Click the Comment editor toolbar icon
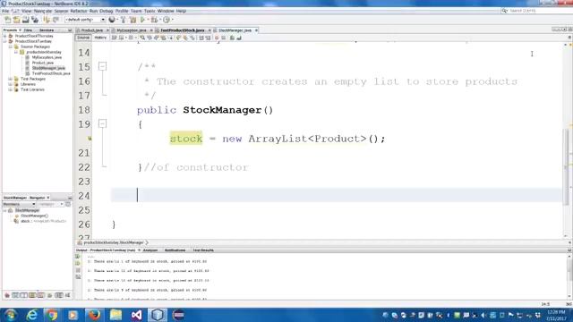This screenshot has height=322, width=573. tap(232, 38)
